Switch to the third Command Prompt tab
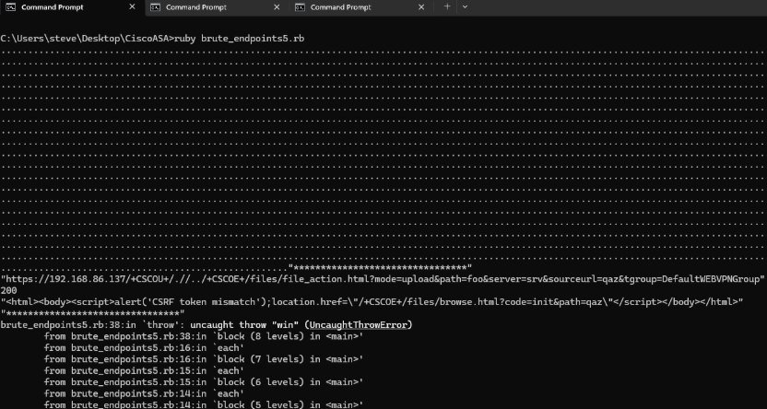 tap(360, 7)
